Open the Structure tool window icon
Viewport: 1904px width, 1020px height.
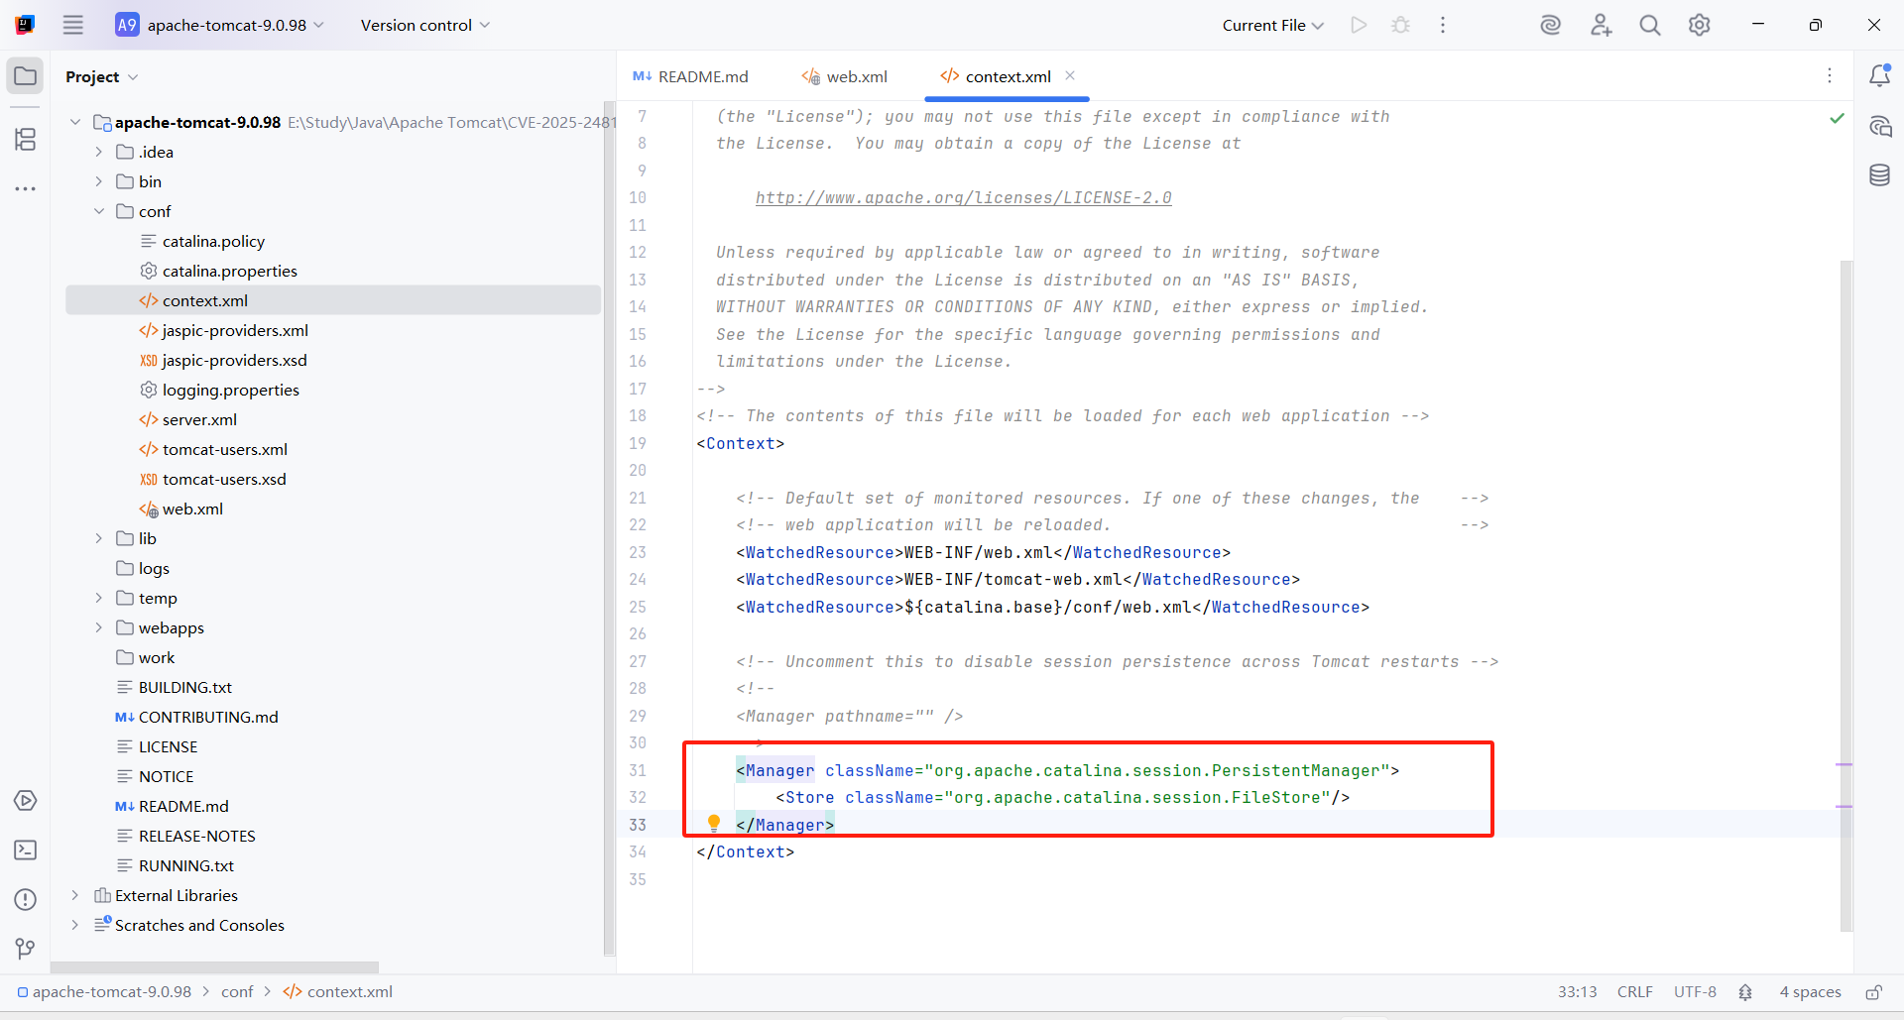coord(26,140)
